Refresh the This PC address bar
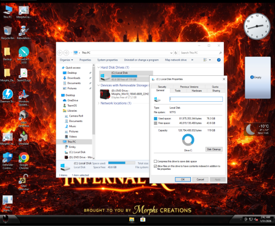The height and width of the screenshot is (226, 275). (x=175, y=53)
